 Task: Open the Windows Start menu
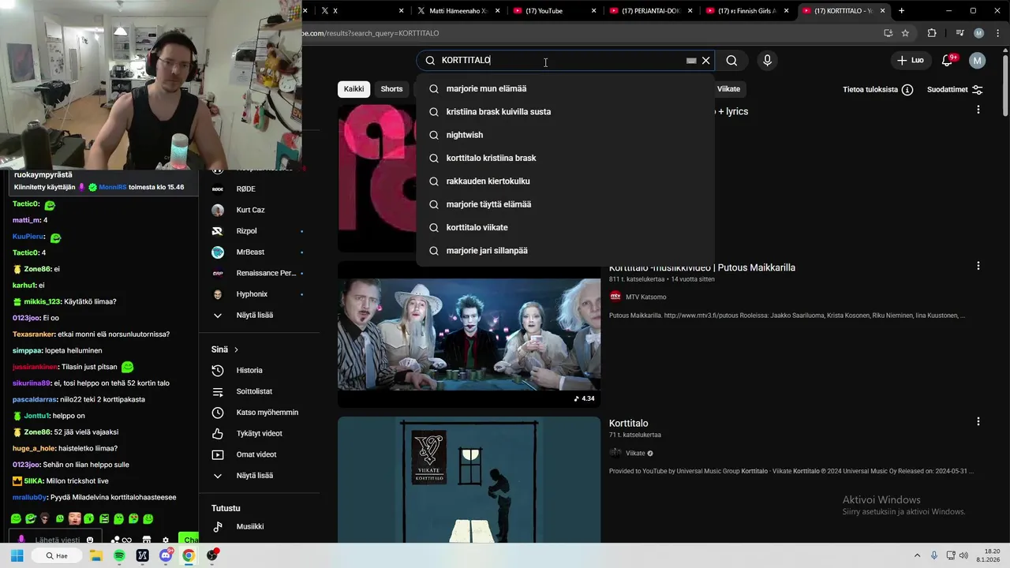click(x=17, y=555)
